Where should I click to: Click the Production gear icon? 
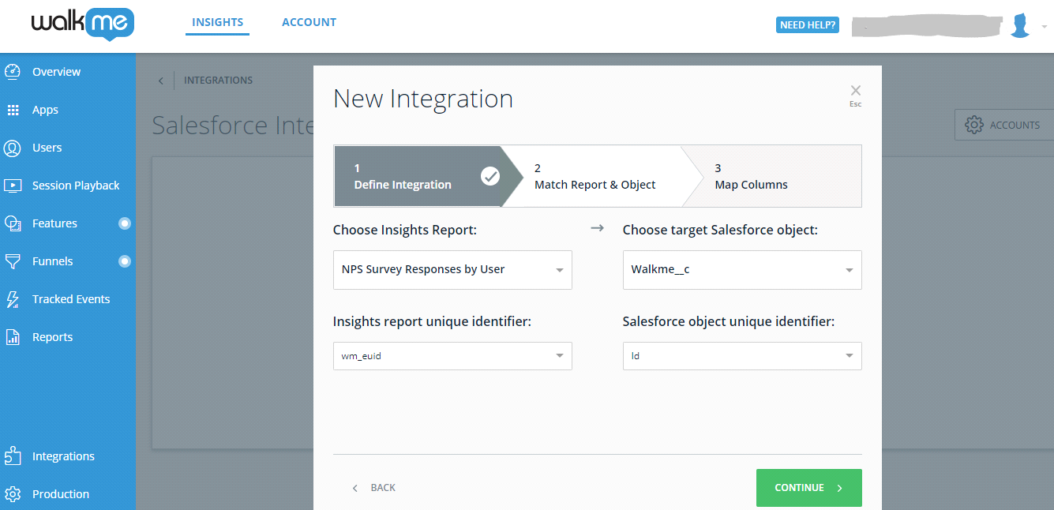pos(13,494)
